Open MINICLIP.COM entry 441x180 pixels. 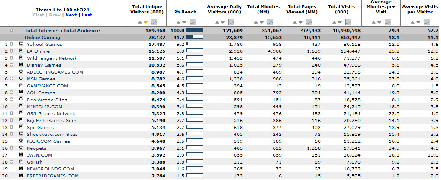pyautogui.click(x=45, y=106)
